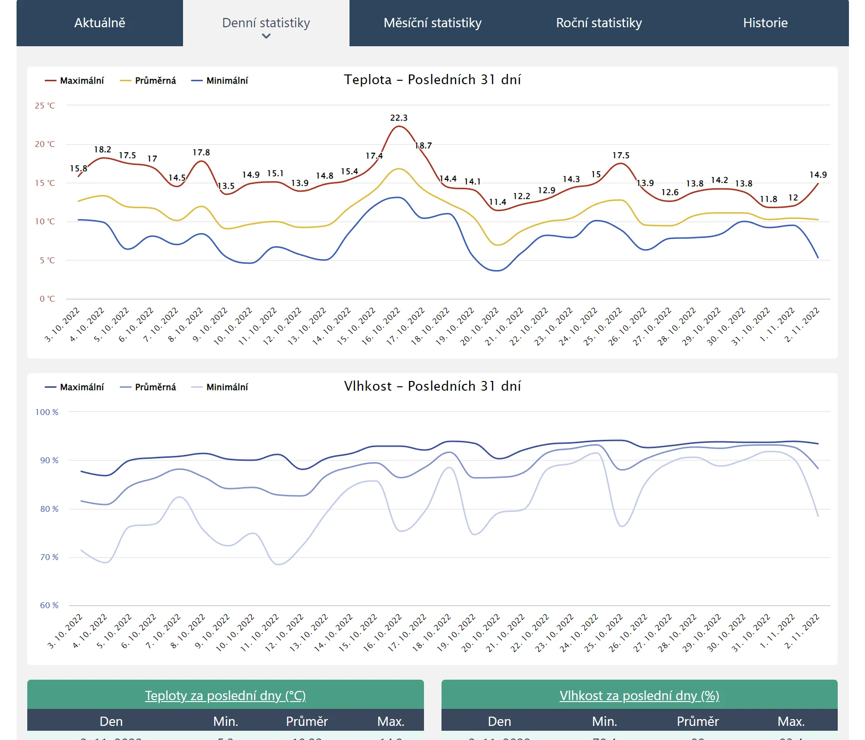The width and height of the screenshot is (865, 740).
Task: Open Teploty za poslední dny link
Action: (x=225, y=695)
